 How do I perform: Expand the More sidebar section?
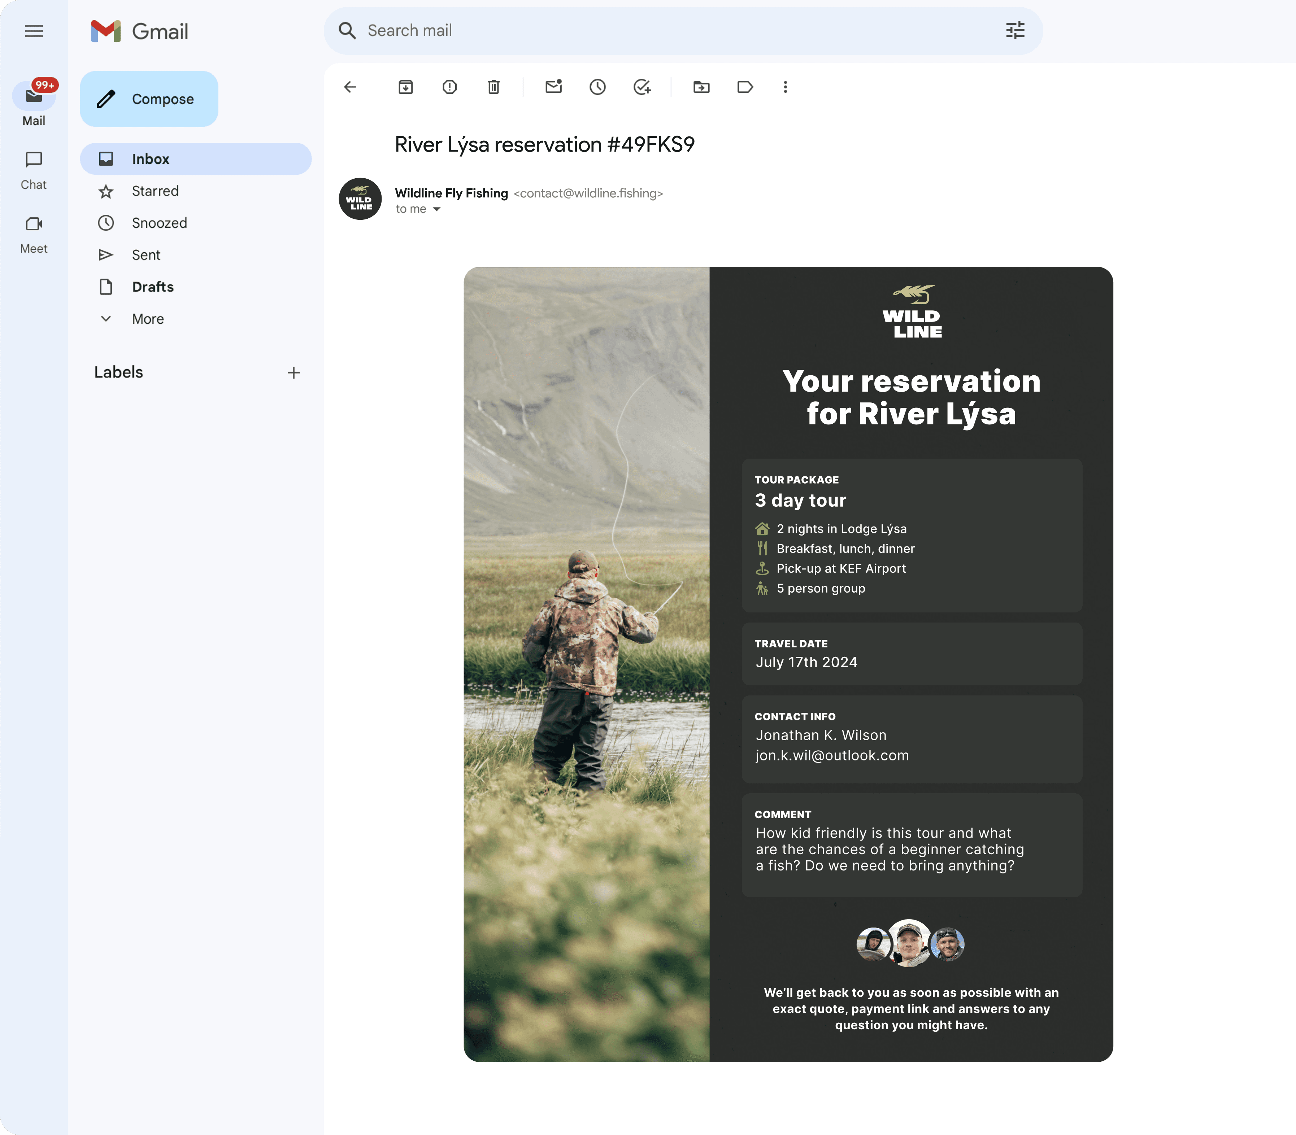click(148, 319)
